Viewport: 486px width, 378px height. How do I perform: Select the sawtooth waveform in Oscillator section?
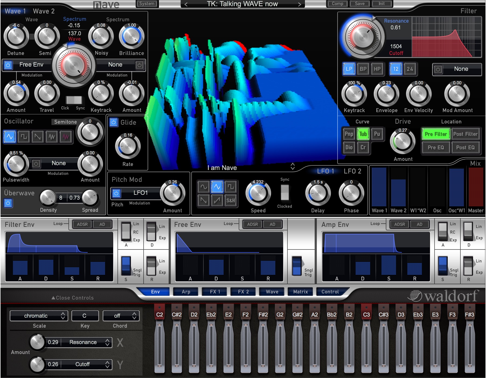38,137
